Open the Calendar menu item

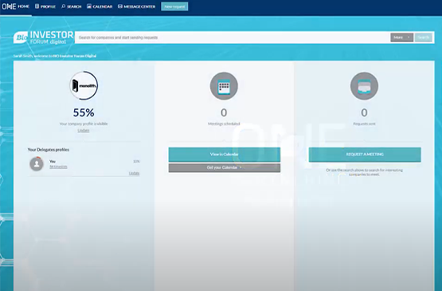point(100,6)
